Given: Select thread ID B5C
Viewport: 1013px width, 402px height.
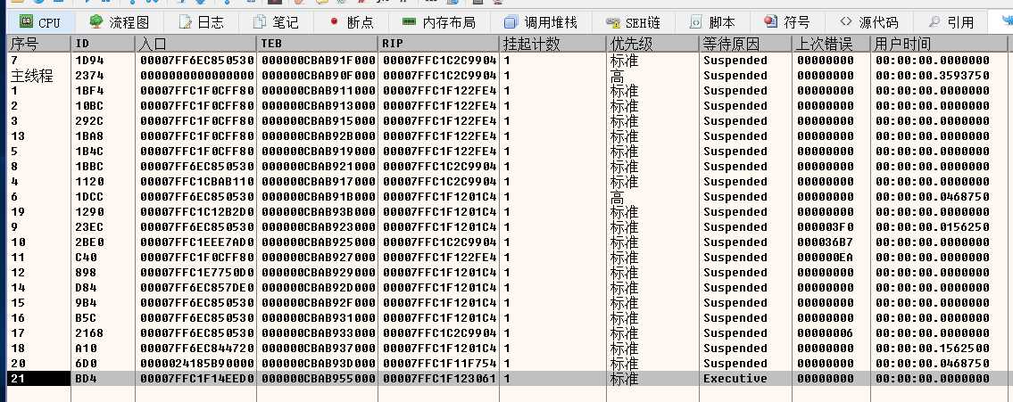Looking at the screenshot, I should pos(86,318).
